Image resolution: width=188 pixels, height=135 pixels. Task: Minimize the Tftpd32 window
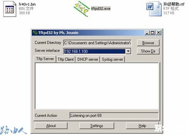point(147,33)
